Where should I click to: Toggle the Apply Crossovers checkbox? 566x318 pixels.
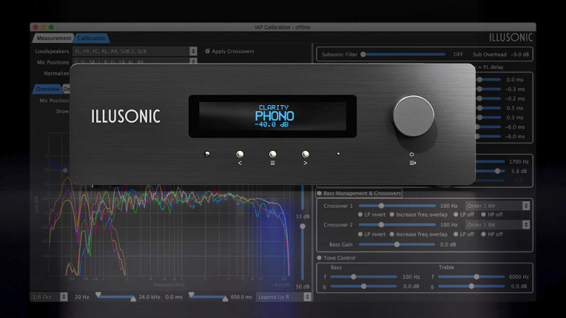208,51
